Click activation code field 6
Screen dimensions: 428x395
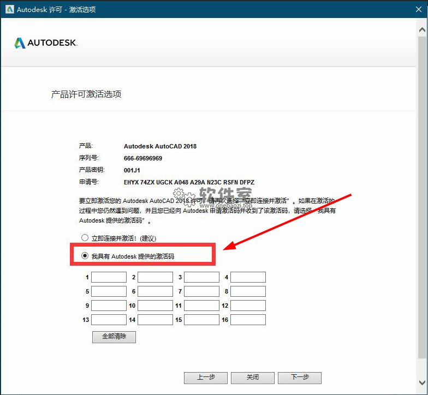(155, 291)
